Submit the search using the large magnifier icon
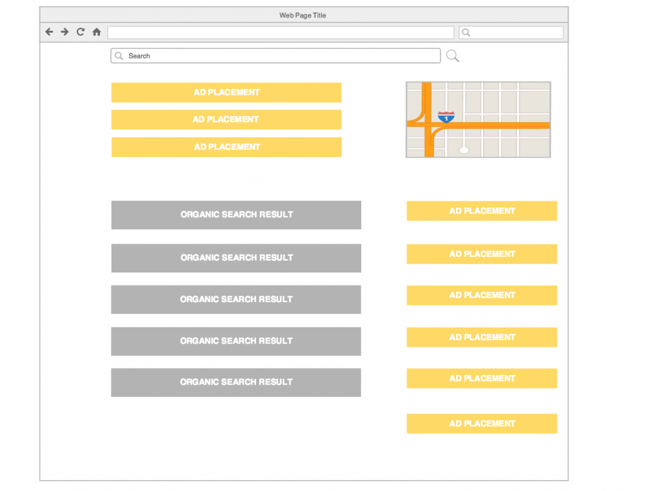Screen dimensions: 645x491 (x=451, y=55)
